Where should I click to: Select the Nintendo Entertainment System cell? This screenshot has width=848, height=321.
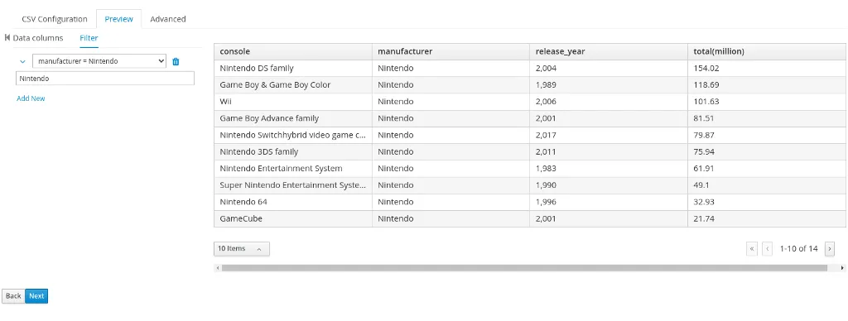point(292,169)
